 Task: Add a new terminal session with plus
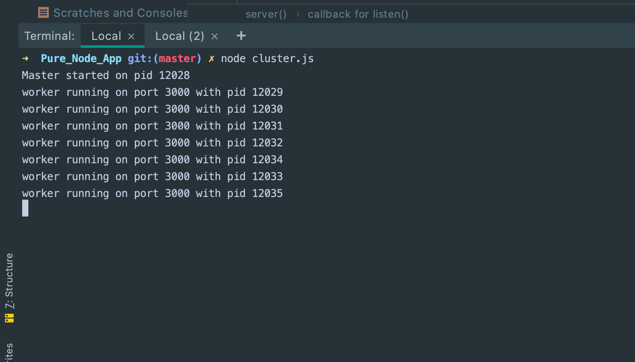click(241, 35)
